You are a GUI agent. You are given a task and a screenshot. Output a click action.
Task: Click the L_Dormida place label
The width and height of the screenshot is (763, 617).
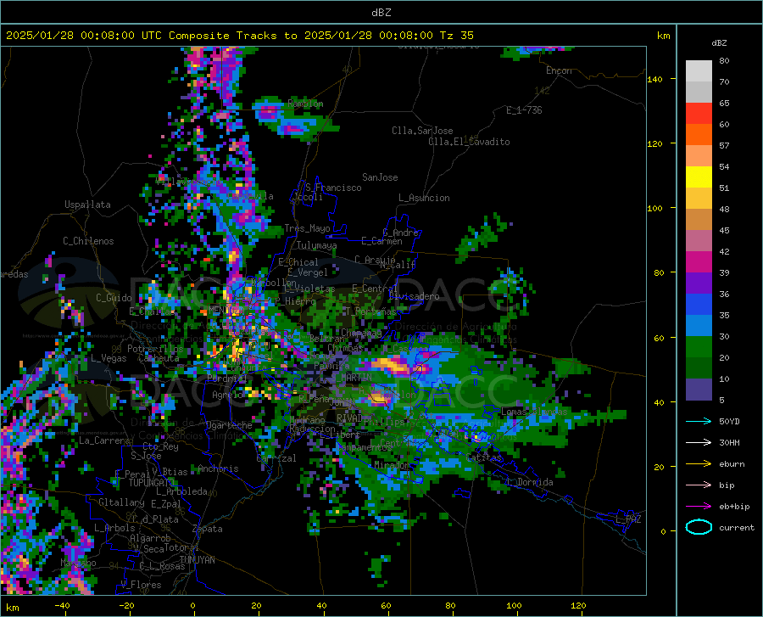pyautogui.click(x=529, y=482)
